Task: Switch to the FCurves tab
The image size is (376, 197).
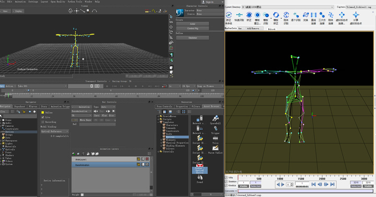Action: click(x=33, y=106)
